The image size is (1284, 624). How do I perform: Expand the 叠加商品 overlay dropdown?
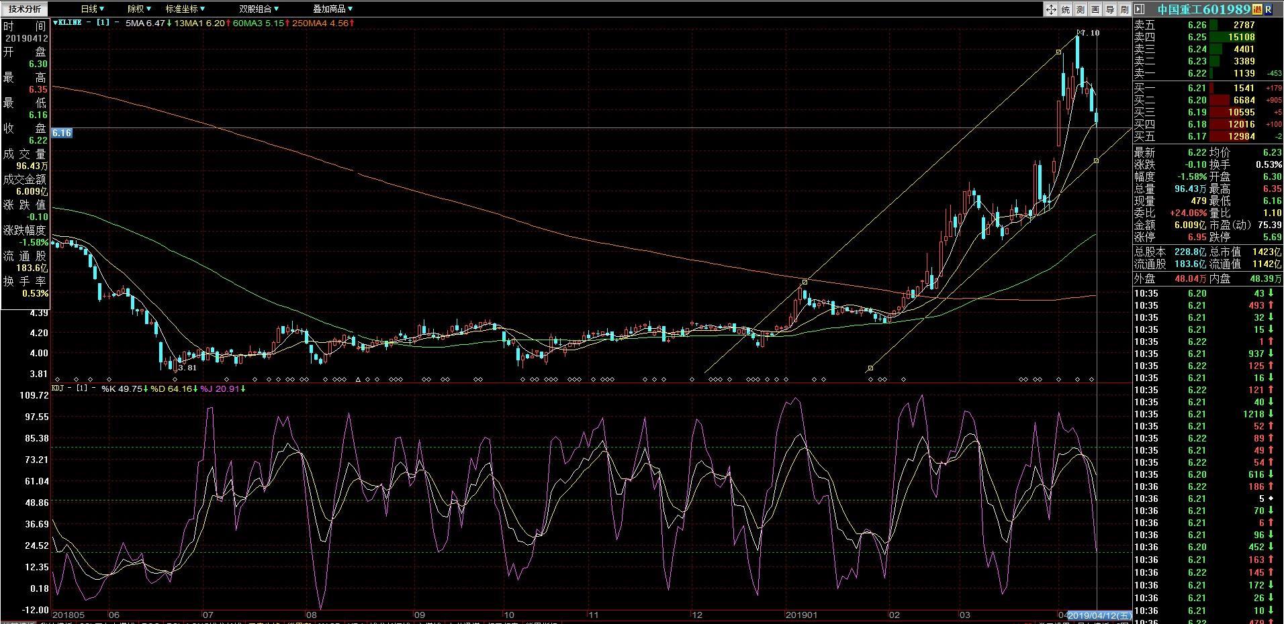pyautogui.click(x=333, y=9)
